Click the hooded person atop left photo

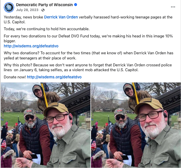click(x=45, y=97)
